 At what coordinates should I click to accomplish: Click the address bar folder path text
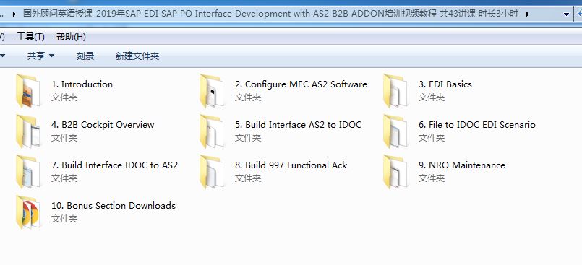270,14
